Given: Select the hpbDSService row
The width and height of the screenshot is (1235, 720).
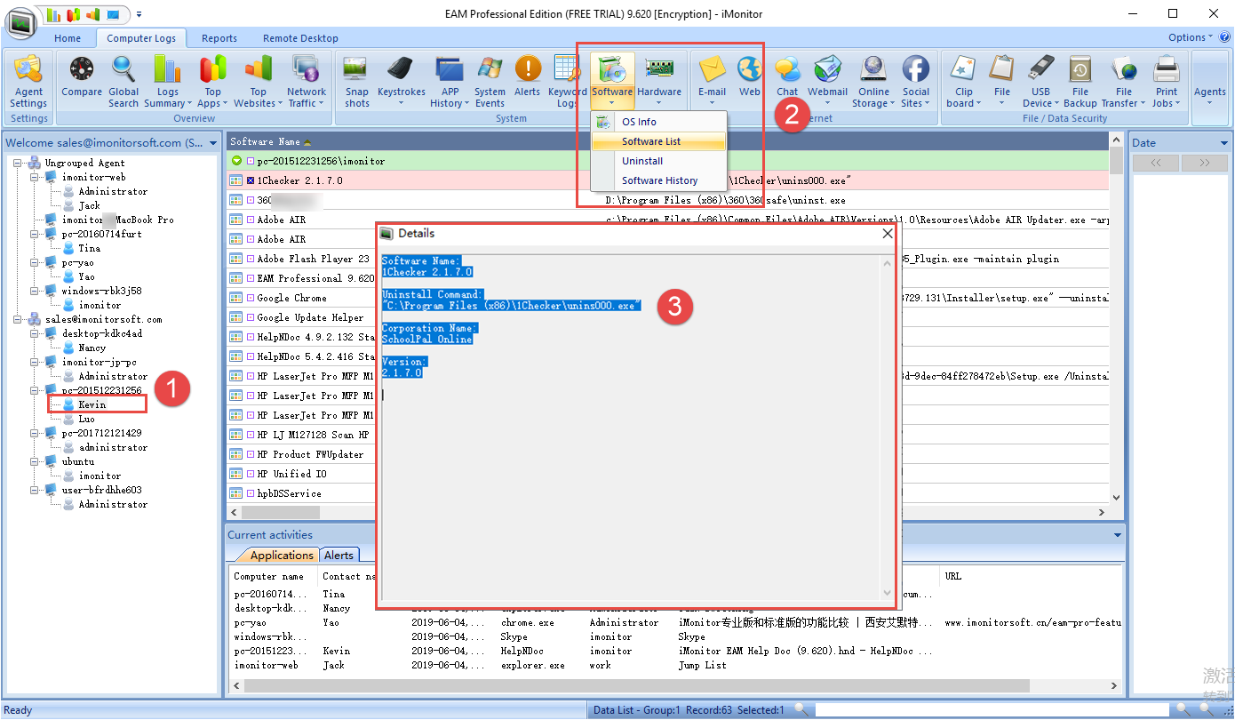Looking at the screenshot, I should [x=667, y=493].
